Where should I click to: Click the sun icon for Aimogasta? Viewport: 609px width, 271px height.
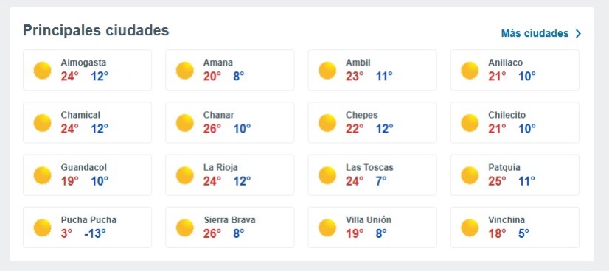[x=42, y=70]
